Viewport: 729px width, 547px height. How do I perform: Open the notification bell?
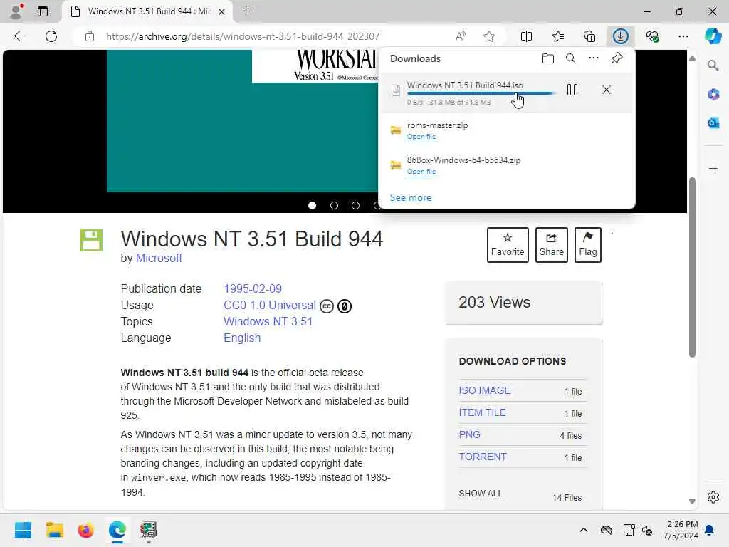click(x=710, y=530)
